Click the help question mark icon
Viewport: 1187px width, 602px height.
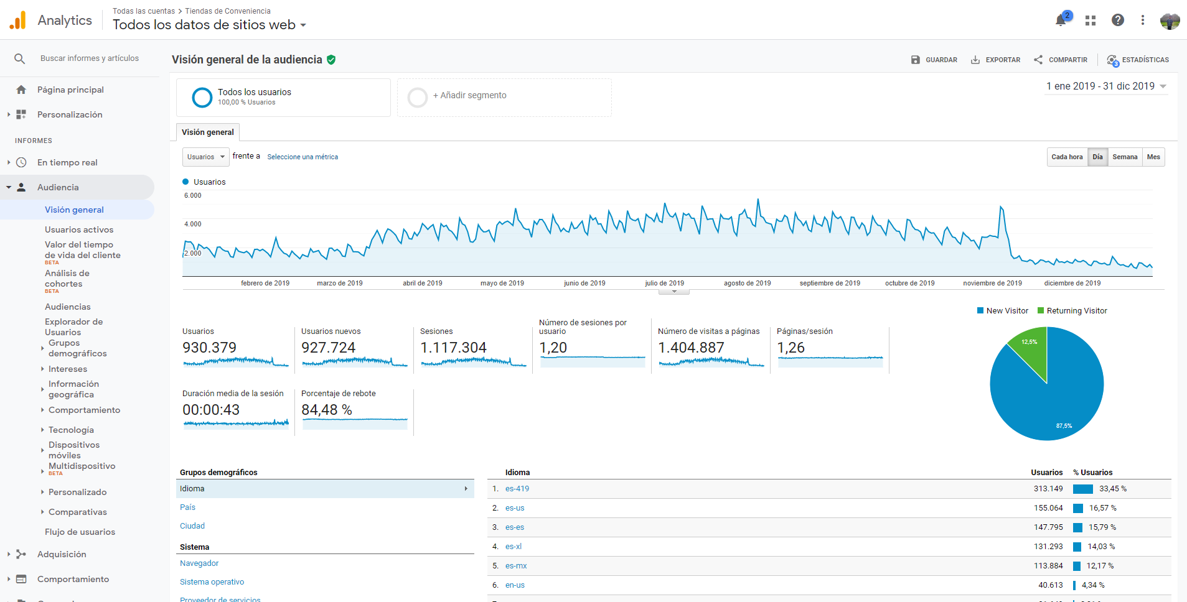1118,20
